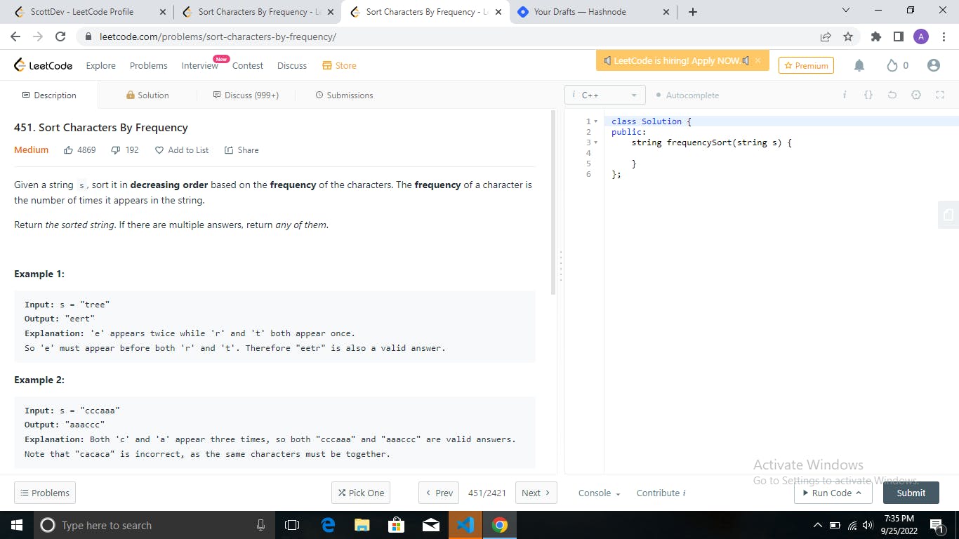
Task: Open the notifications bell
Action: tap(859, 65)
